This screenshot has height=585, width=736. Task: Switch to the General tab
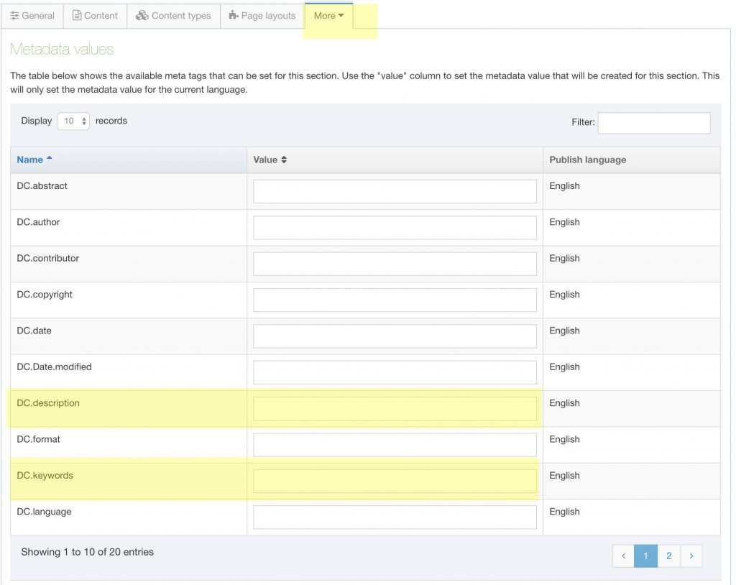tap(32, 15)
